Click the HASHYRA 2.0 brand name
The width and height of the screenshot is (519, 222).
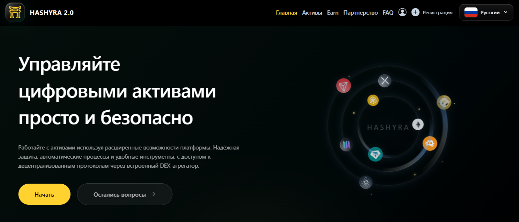pyautogui.click(x=51, y=13)
